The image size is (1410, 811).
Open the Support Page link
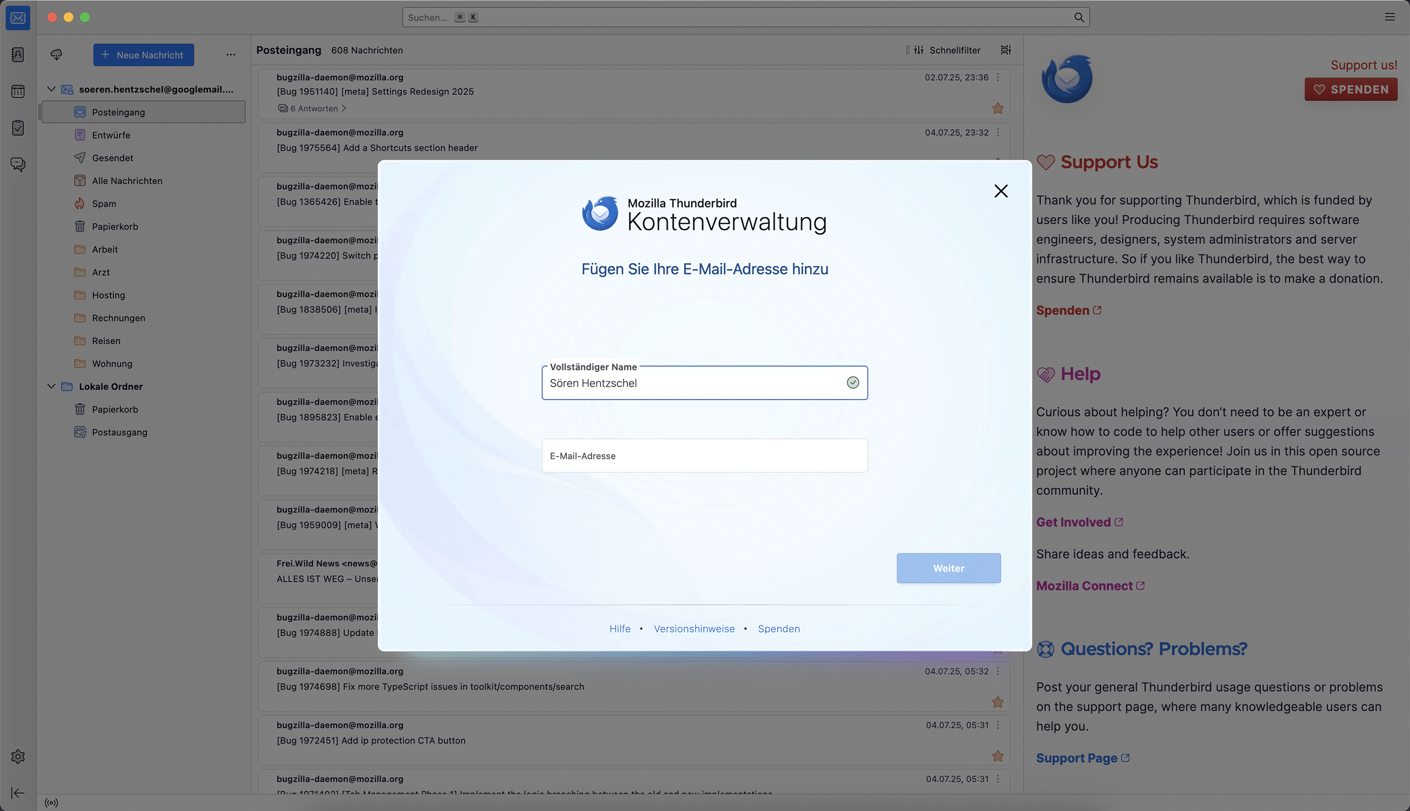[x=1082, y=758]
